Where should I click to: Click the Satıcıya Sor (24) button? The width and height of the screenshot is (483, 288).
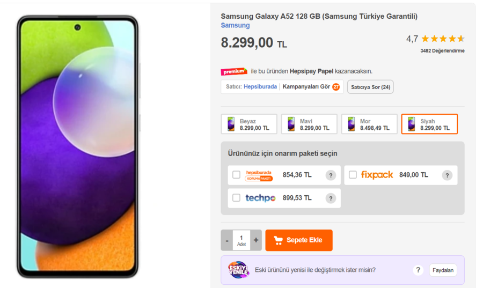(370, 87)
